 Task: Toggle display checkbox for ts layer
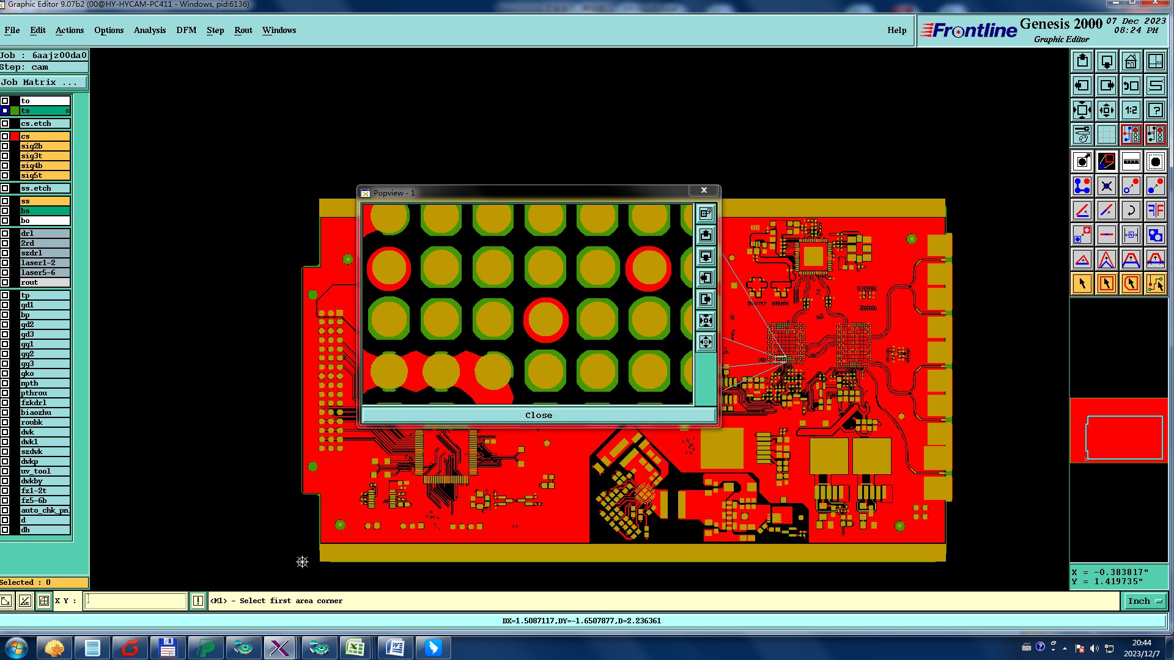tap(5, 111)
